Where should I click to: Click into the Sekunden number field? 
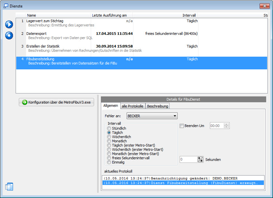click(x=188, y=160)
